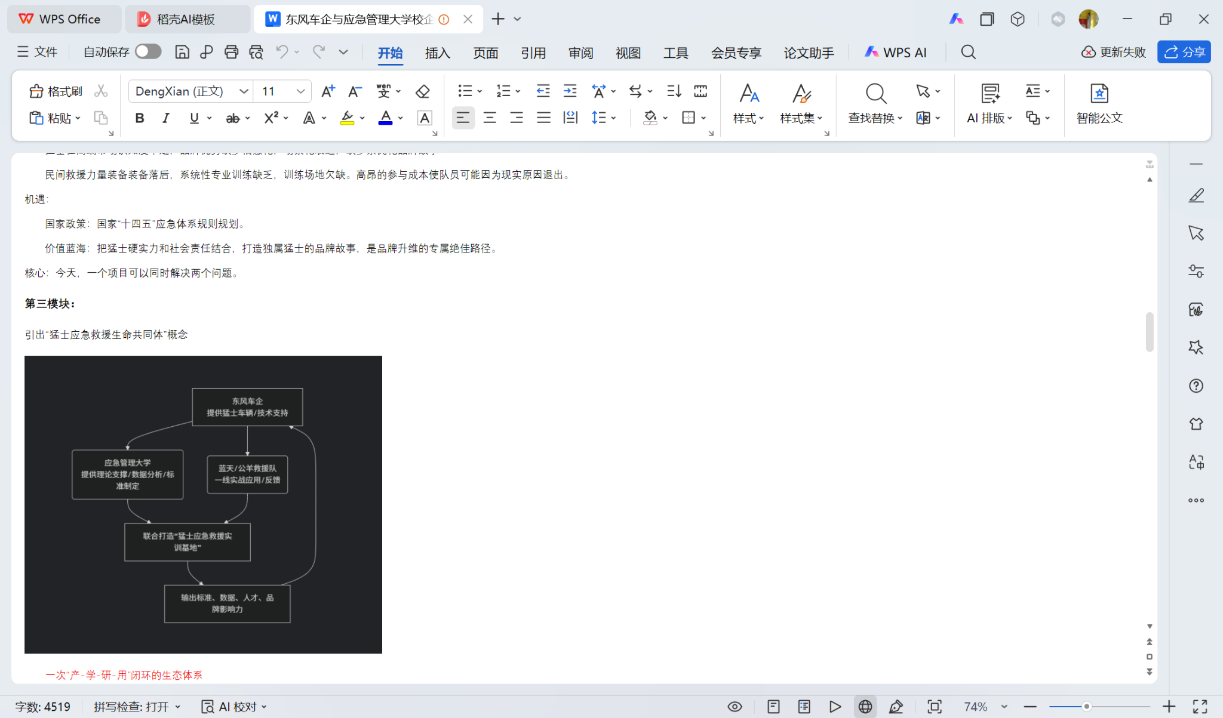Switch to the 稻壳AI模板 tab
The width and height of the screenshot is (1223, 718).
[187, 19]
